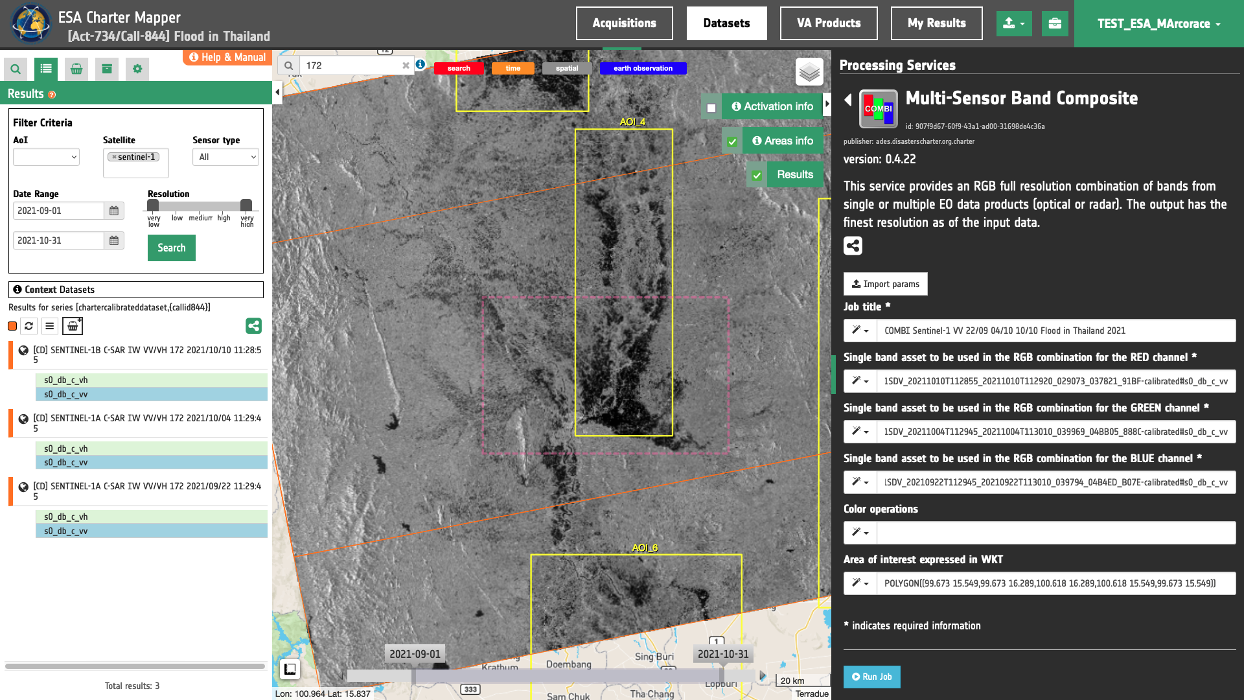Toggle the orange select-all results box
Viewport: 1244px width, 700px height.
pyautogui.click(x=12, y=326)
